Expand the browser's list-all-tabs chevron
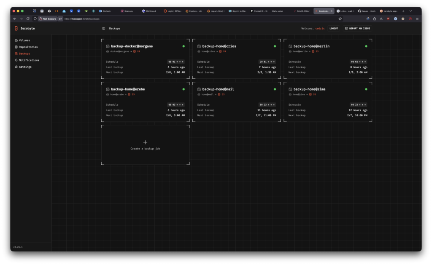 click(410, 11)
